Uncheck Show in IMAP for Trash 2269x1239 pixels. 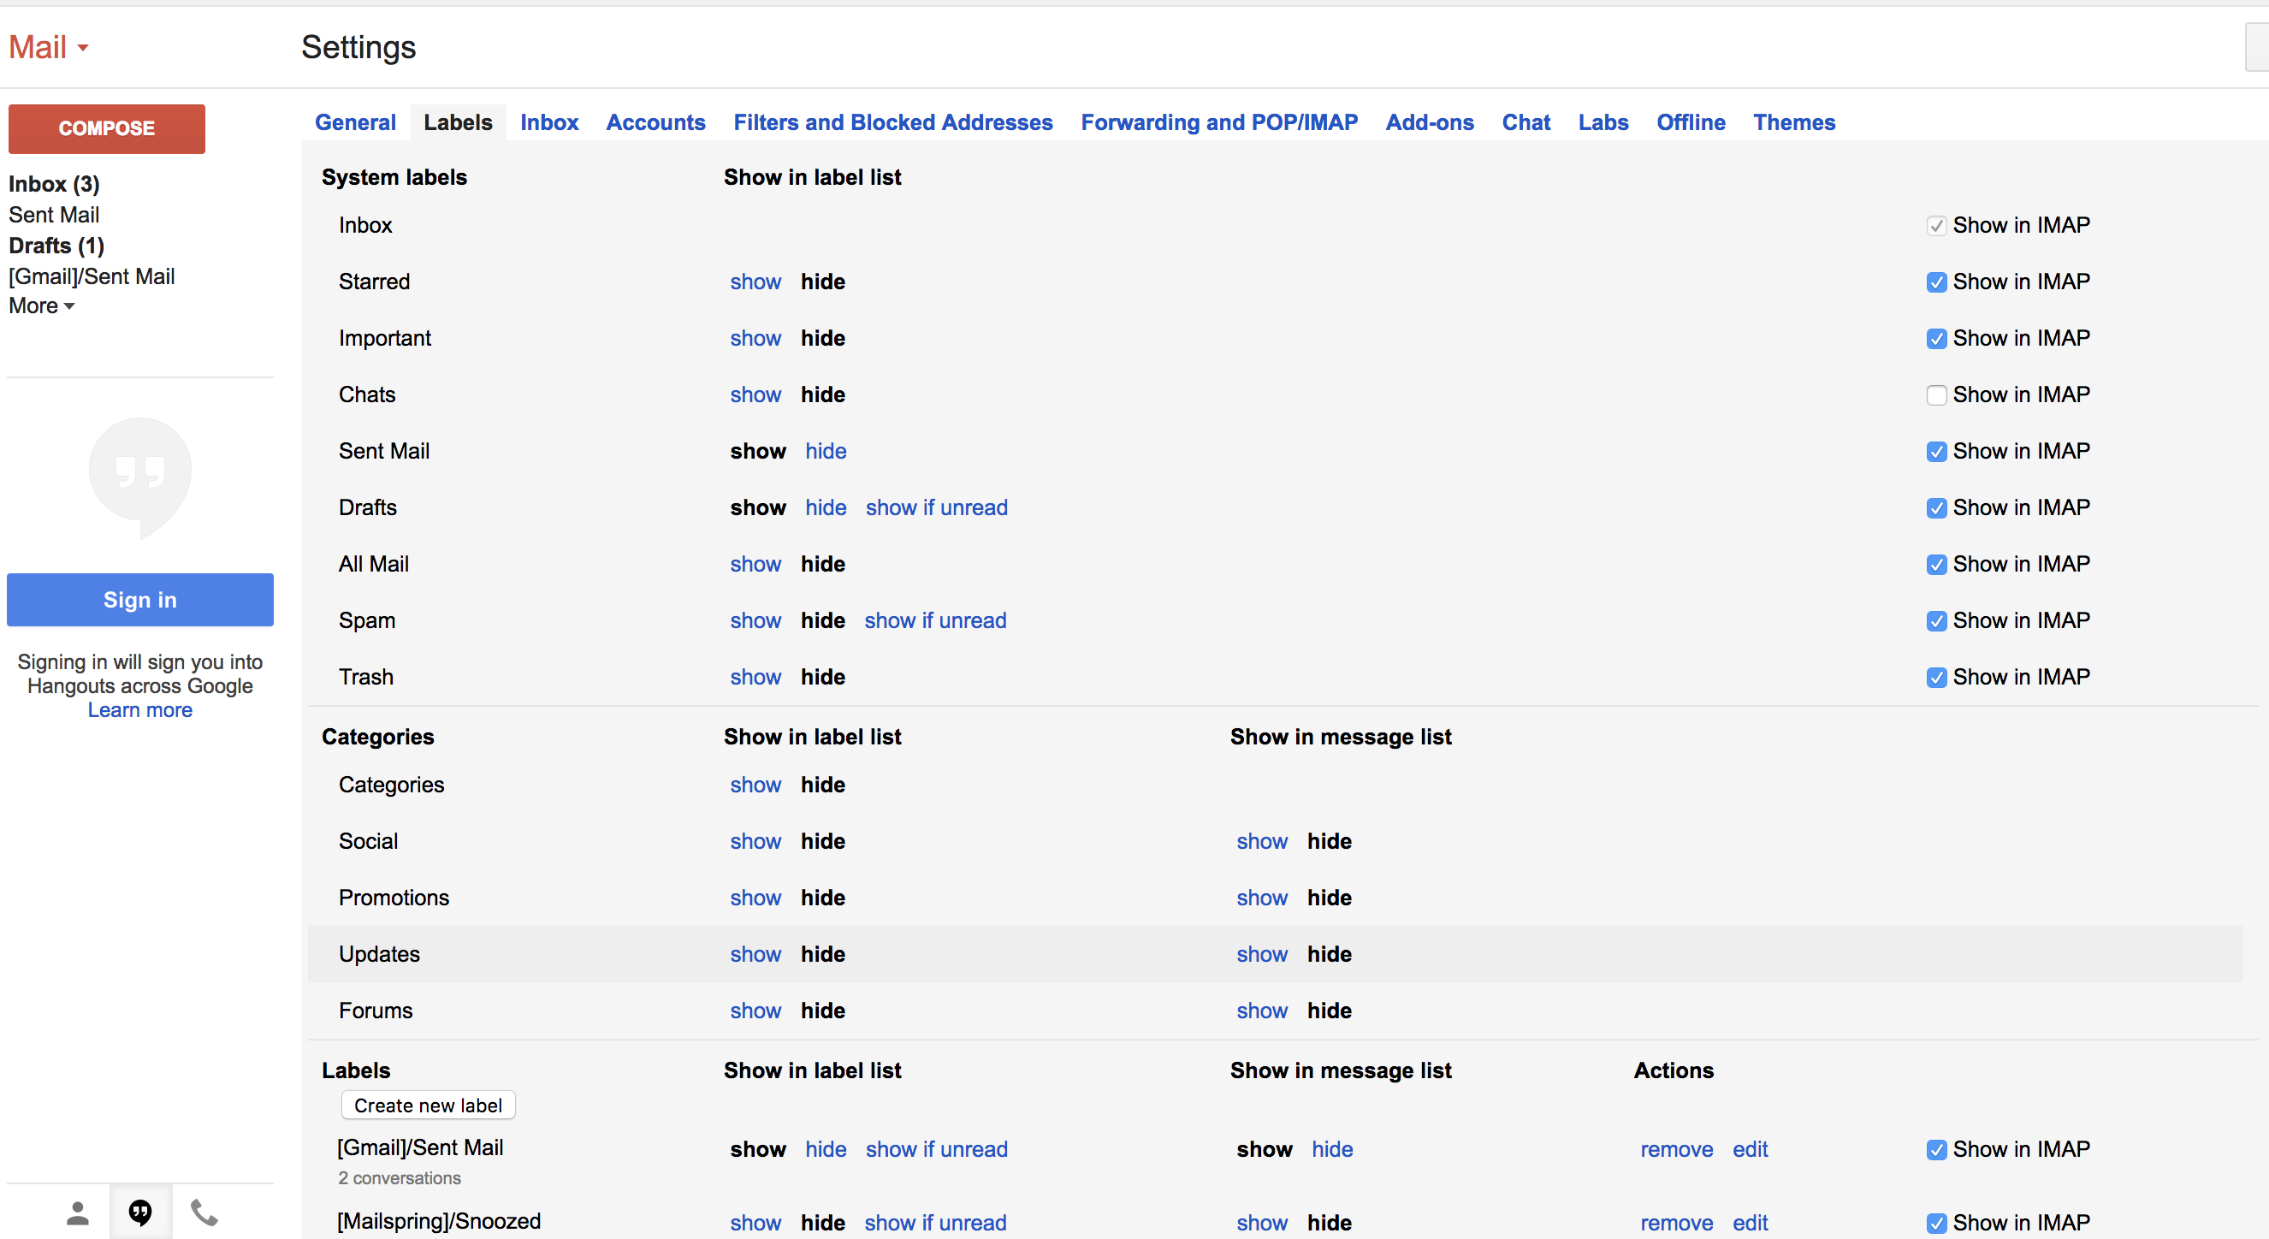(1936, 677)
